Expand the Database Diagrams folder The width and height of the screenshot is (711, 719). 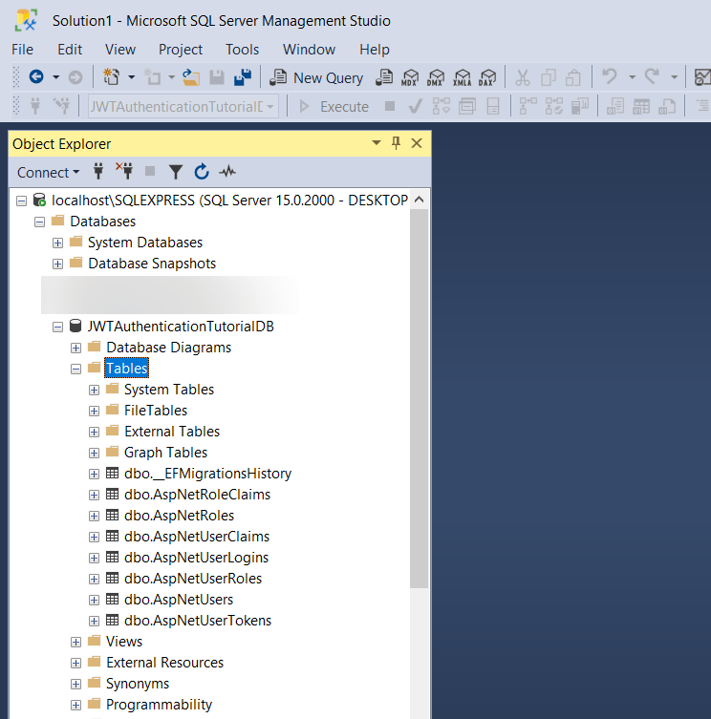(x=76, y=348)
